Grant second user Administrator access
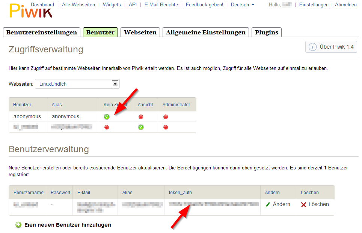 coord(166,127)
